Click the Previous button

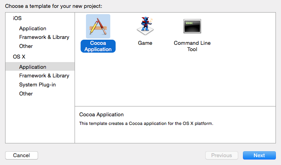pos(221,155)
